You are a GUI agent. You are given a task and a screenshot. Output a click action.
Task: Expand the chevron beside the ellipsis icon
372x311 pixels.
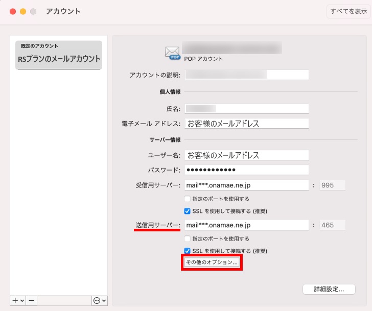[104, 301]
